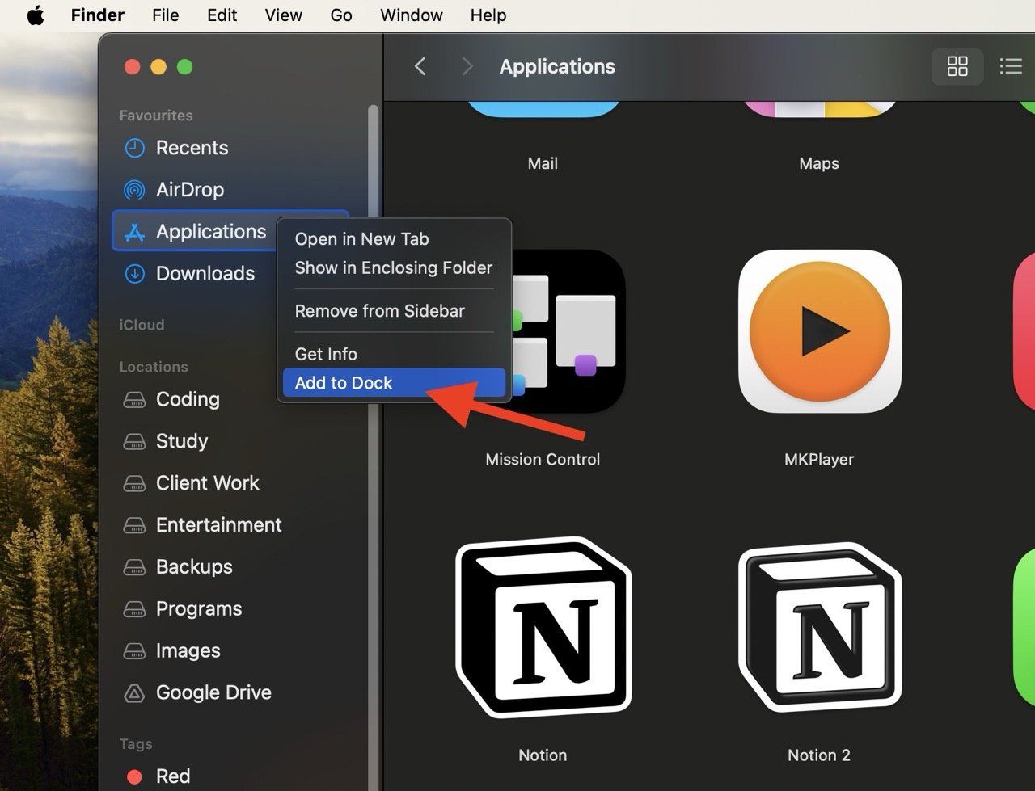Screen dimensions: 1035x791
Task: Click the Backups drive icon
Action: [134, 568]
